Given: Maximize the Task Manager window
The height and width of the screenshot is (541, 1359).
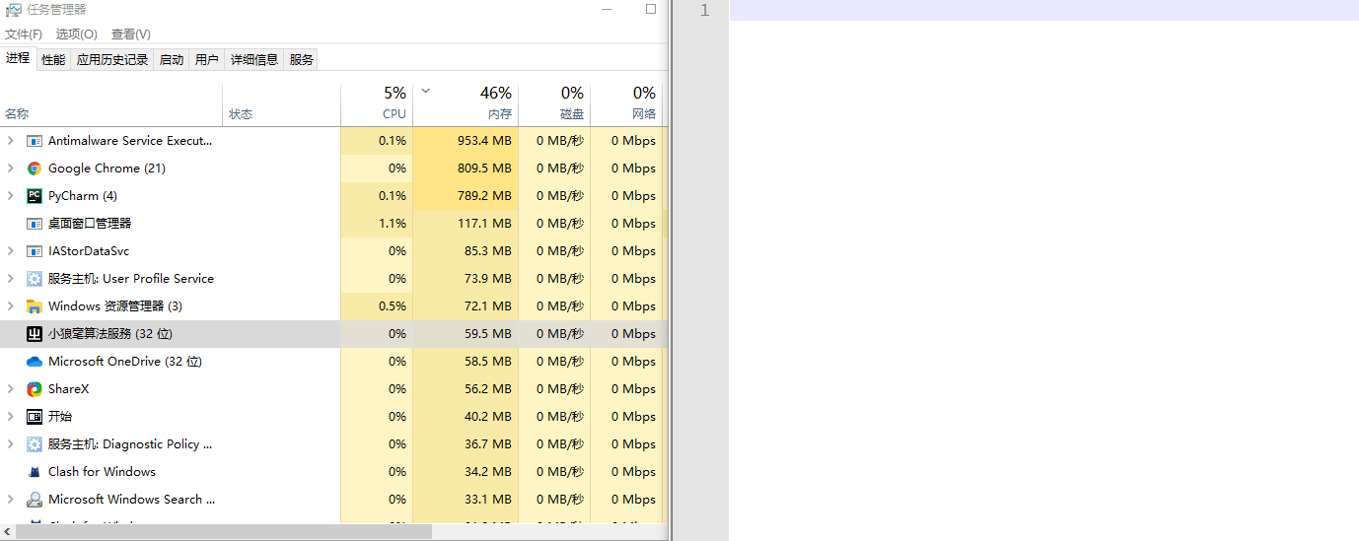Looking at the screenshot, I should click(x=651, y=9).
